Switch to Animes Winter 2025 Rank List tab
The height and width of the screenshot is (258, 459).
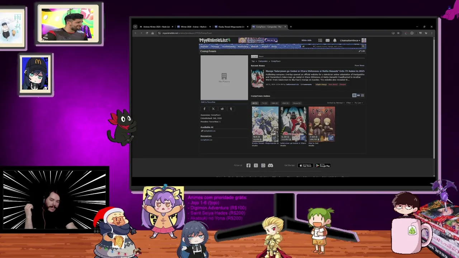pos(156,27)
